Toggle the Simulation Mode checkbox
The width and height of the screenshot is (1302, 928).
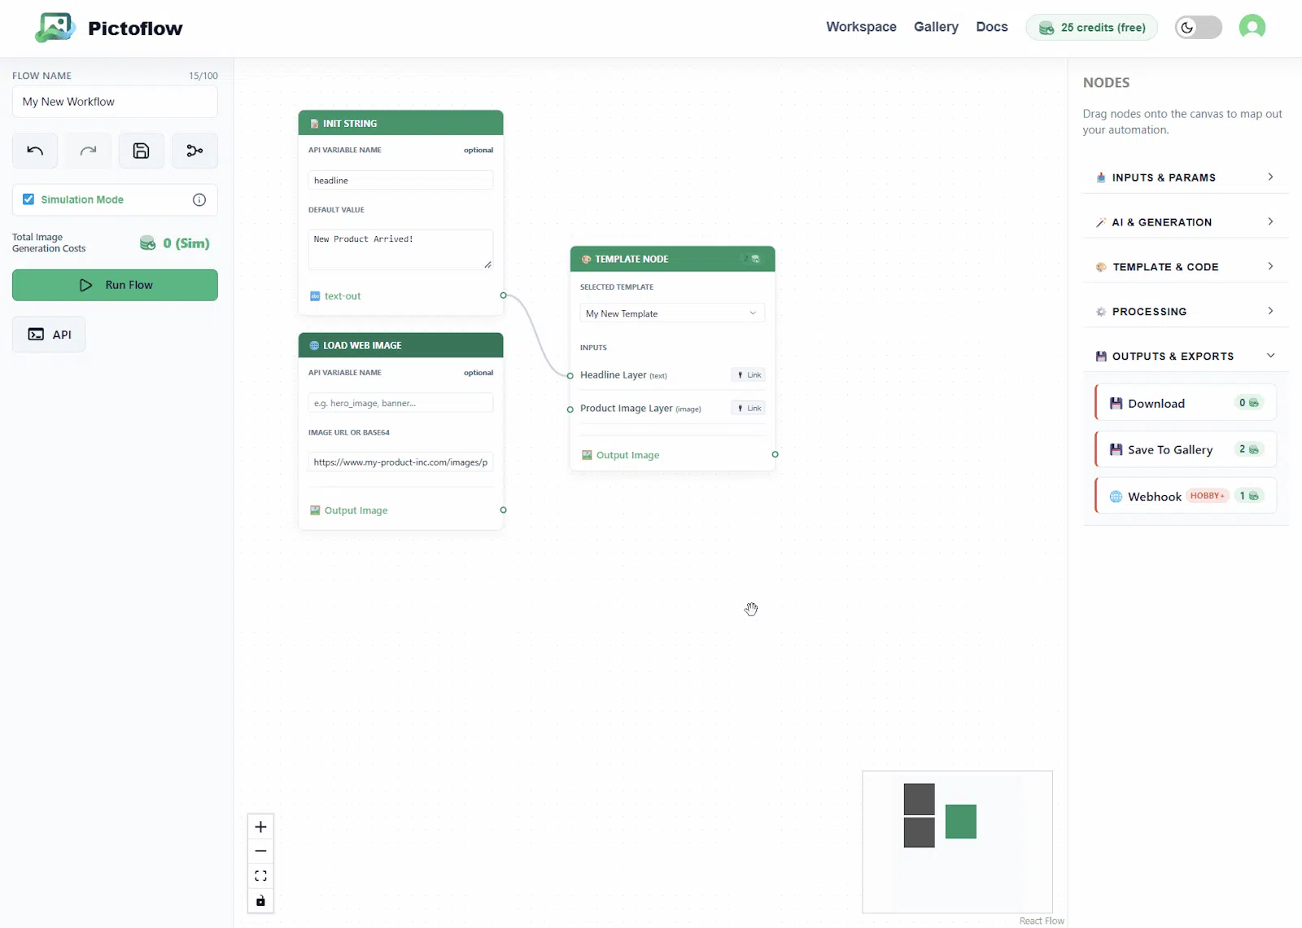[28, 199]
